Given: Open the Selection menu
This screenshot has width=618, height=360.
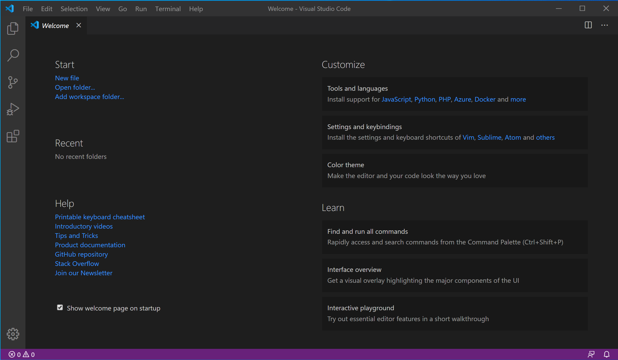Looking at the screenshot, I should (74, 9).
